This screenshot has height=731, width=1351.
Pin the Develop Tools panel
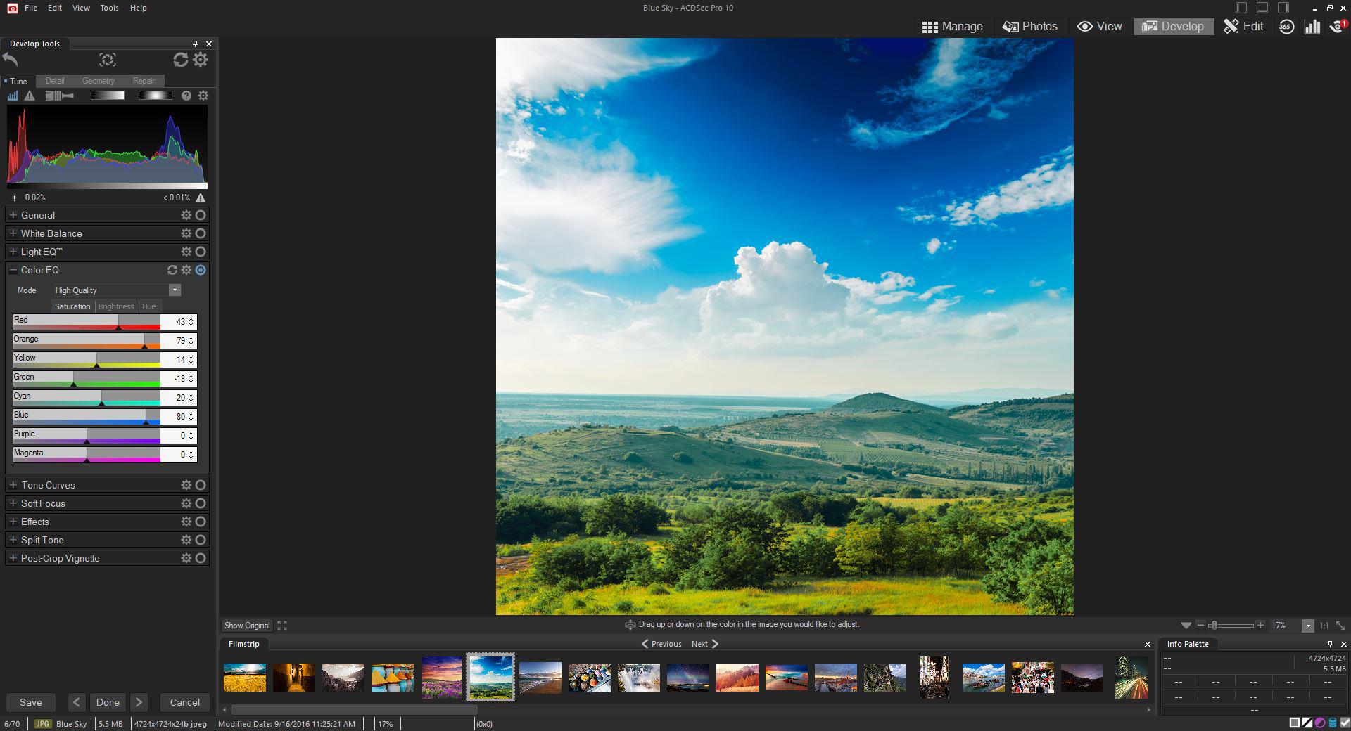(x=195, y=44)
